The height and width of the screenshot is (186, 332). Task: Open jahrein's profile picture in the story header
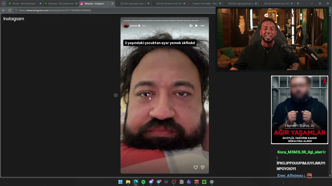126,26
